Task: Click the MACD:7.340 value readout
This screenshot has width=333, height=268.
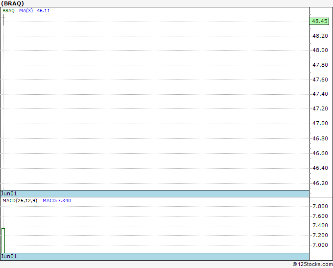Action: tap(57, 201)
